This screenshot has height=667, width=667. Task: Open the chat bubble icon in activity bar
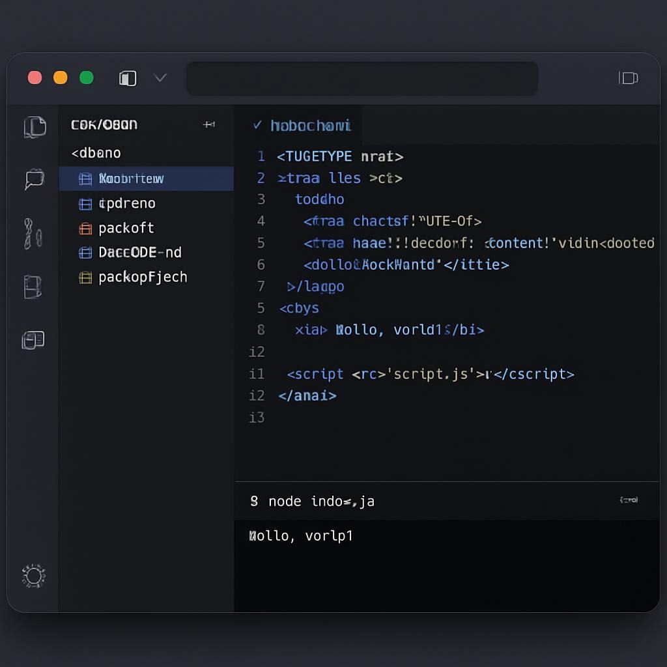(34, 179)
